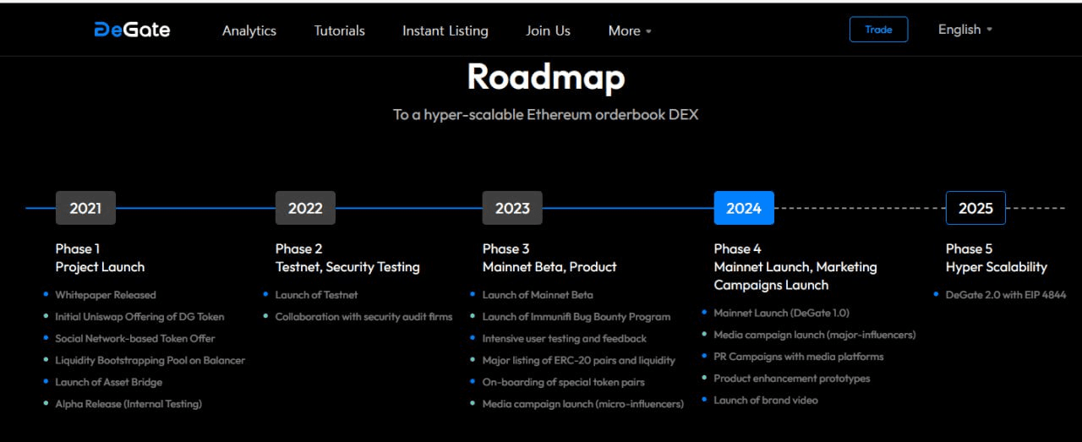
Task: Click Intensive user testing and feedback
Action: 565,338
